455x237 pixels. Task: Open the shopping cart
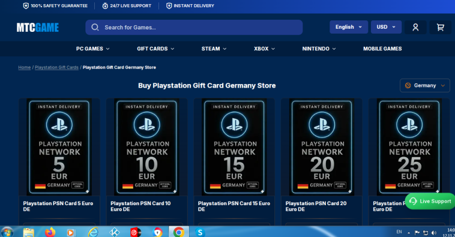point(440,27)
